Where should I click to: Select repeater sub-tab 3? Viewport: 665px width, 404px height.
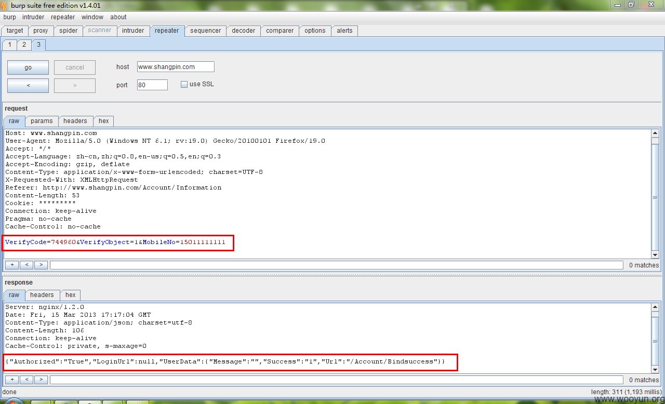(x=38, y=45)
